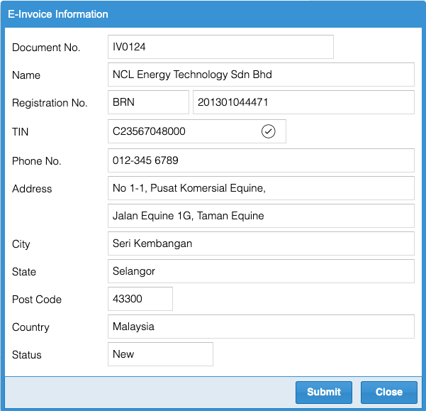Image resolution: width=426 pixels, height=411 pixels.
Task: Edit first address line Pusat Komersial Equine
Action: [261, 188]
